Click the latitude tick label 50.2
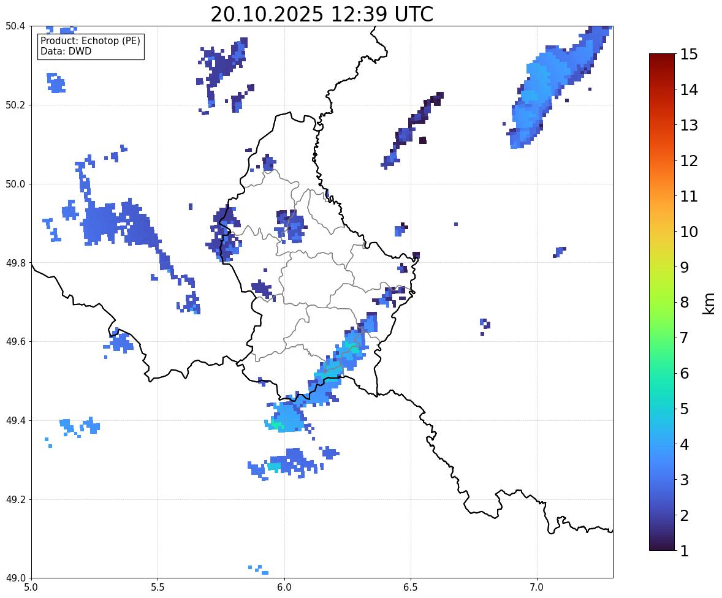722x598 pixels. pos(15,105)
